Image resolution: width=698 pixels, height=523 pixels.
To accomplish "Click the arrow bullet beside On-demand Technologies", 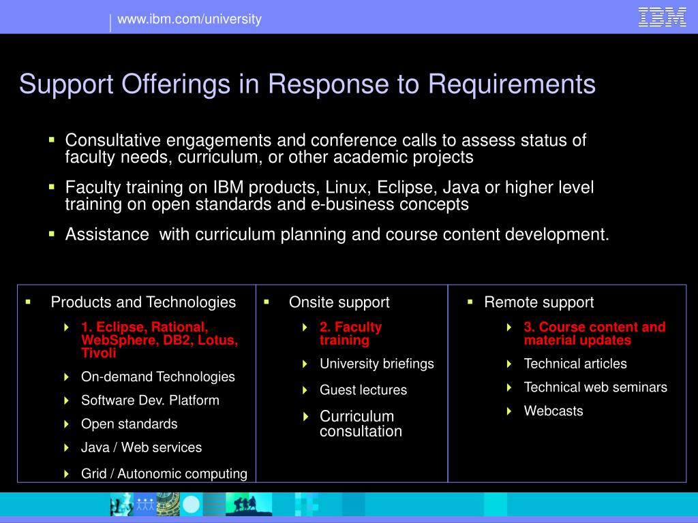I will pyautogui.click(x=66, y=377).
